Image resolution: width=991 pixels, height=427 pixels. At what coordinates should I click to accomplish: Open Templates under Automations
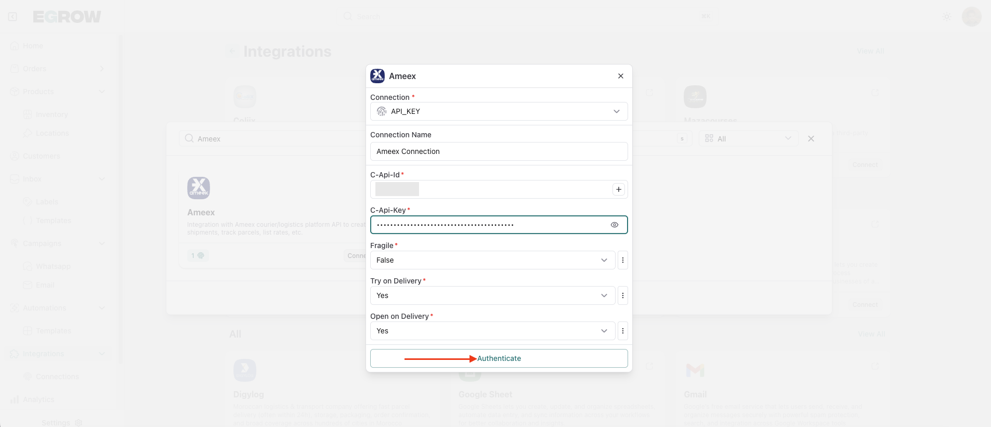(53, 331)
